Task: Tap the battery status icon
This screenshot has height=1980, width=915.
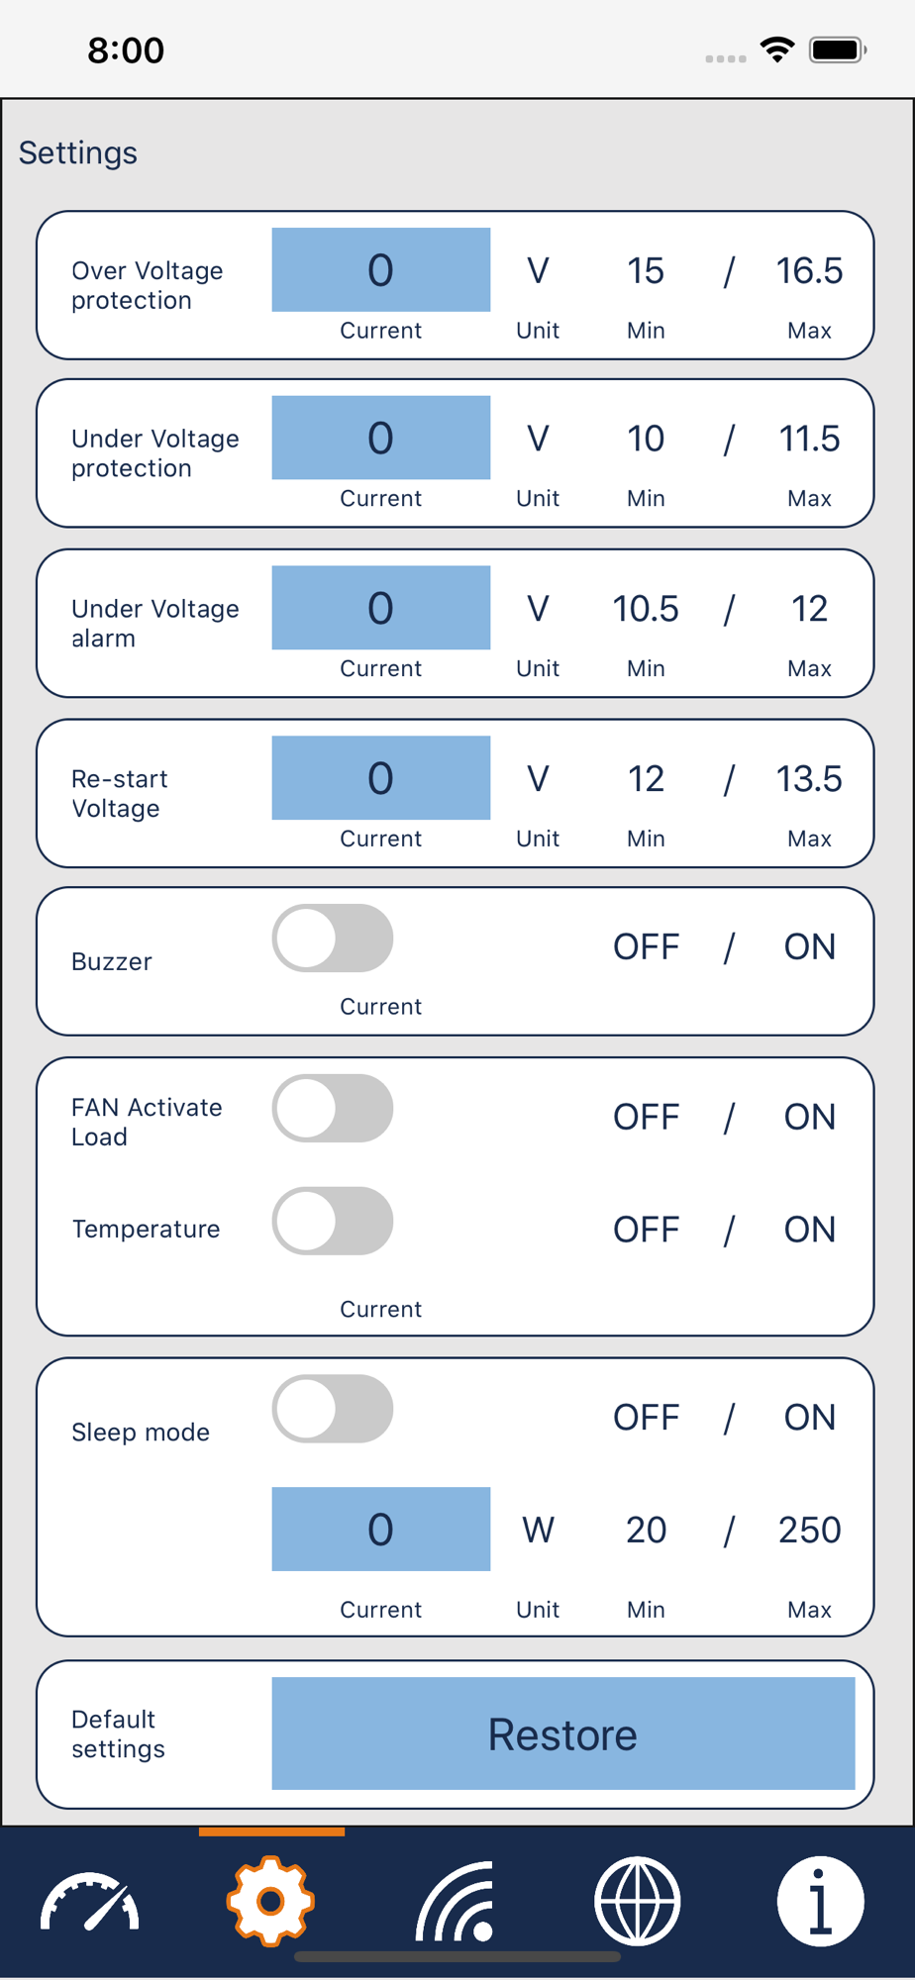Action: click(x=838, y=49)
